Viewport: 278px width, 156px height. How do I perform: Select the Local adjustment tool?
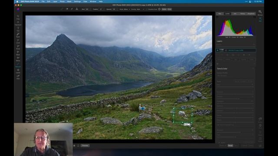click(x=18, y=41)
